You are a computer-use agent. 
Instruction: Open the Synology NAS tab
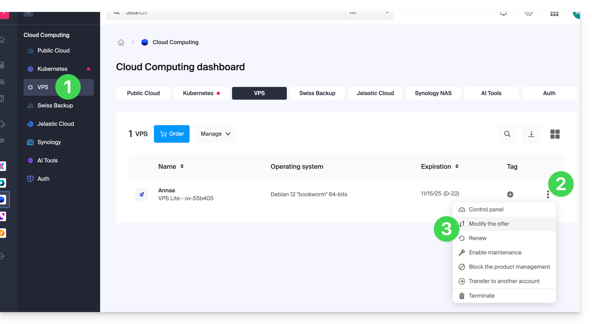(x=433, y=93)
